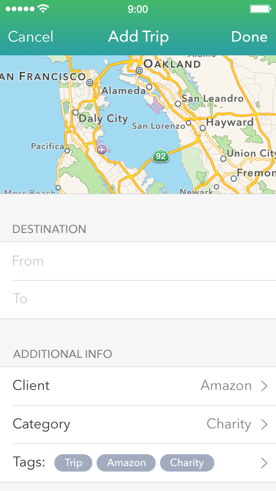Screen dimensions: 276x491
Task: Tap the Wi-Fi status icon
Action: [43, 9]
